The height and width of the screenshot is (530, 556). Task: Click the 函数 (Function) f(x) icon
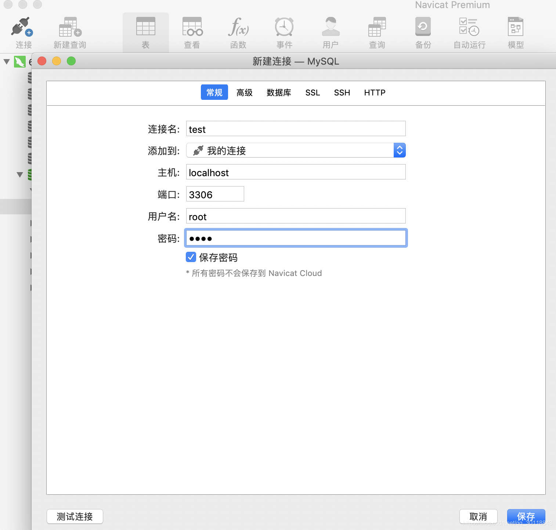coord(238,26)
